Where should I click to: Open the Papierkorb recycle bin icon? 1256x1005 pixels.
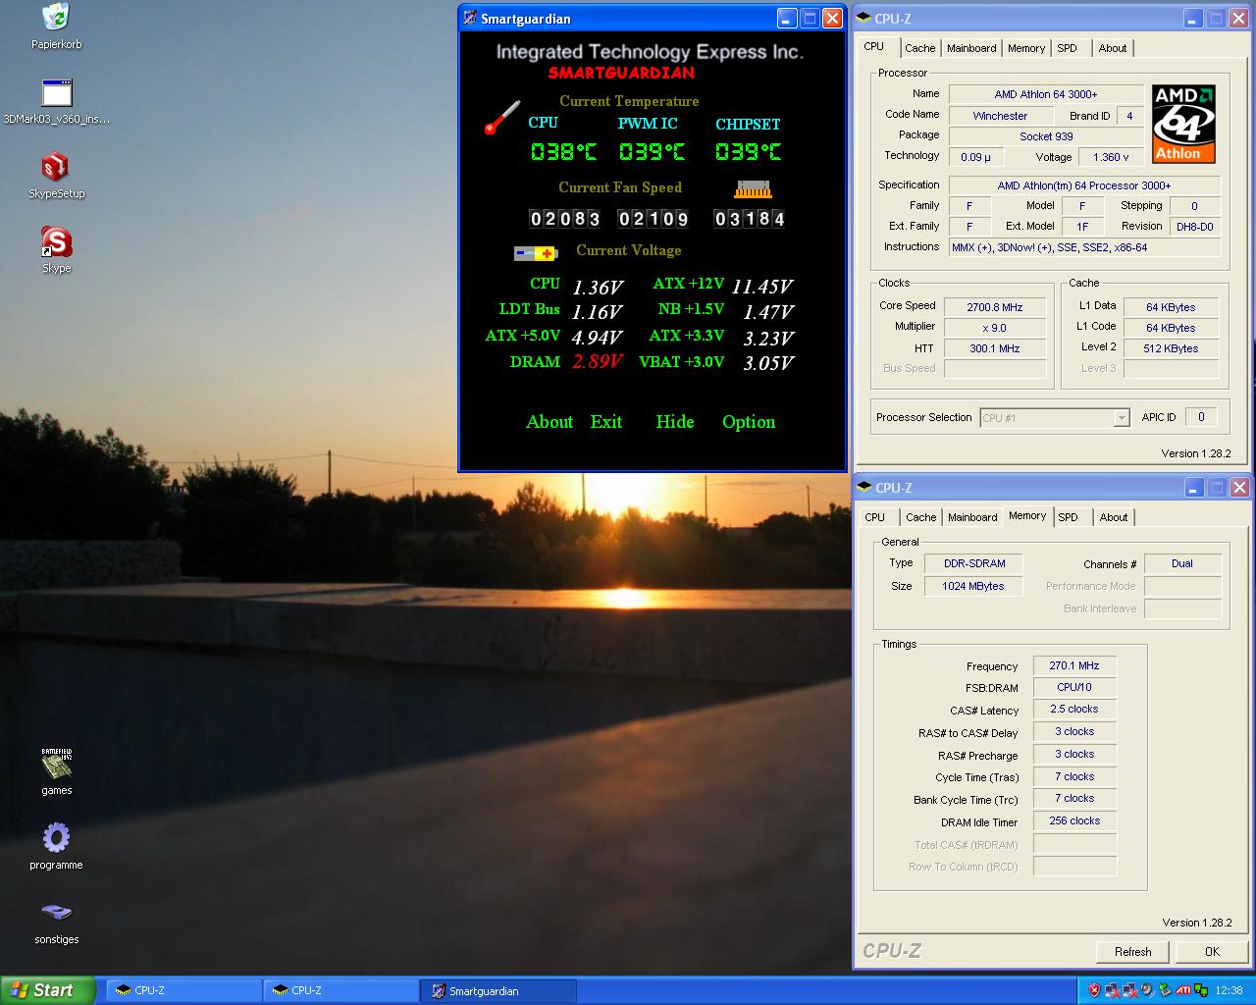(56, 18)
